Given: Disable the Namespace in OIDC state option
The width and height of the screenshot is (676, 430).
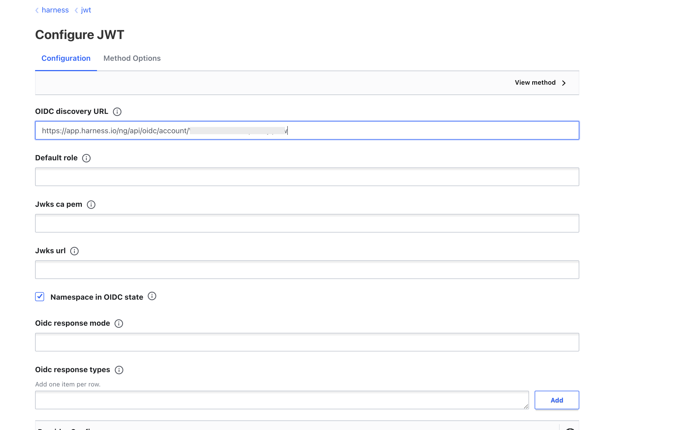Looking at the screenshot, I should click(x=39, y=297).
